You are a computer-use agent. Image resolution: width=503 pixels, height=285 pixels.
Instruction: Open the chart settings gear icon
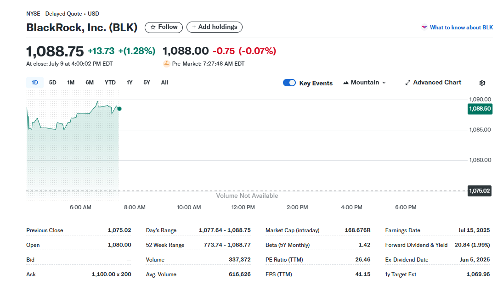coord(482,83)
